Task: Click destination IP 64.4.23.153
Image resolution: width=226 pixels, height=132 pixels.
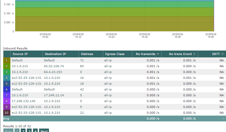Action: click(53, 72)
